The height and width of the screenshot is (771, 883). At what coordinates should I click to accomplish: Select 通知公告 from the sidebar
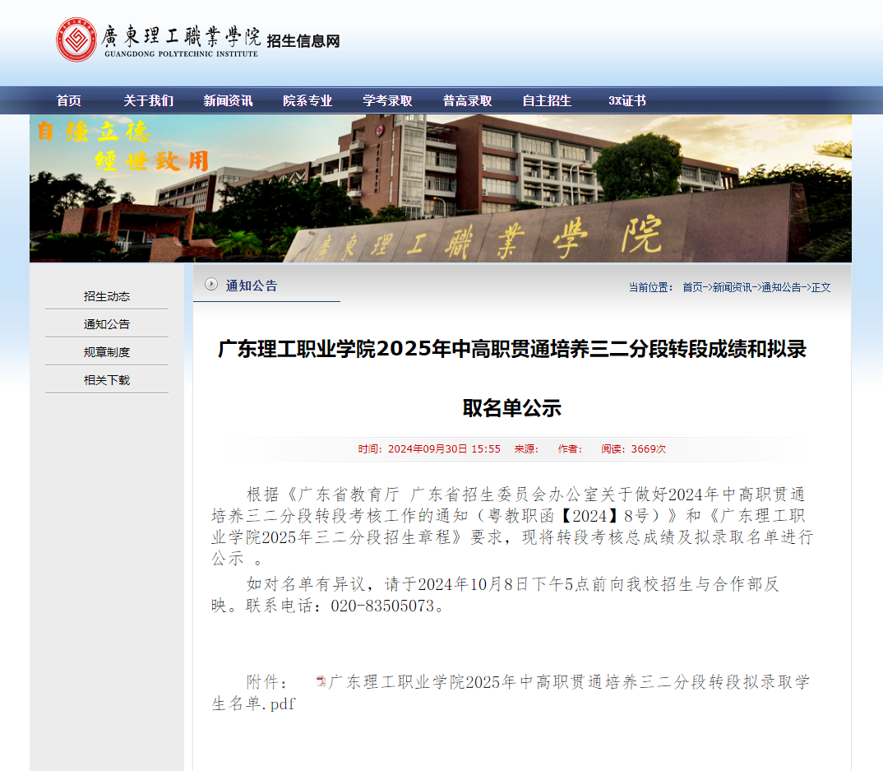click(105, 323)
